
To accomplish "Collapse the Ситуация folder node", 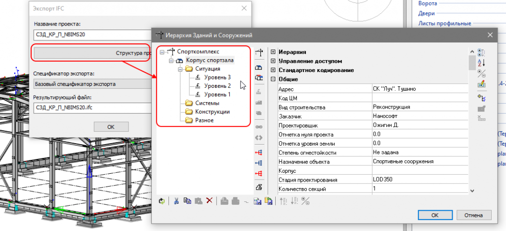I will tap(179, 69).
